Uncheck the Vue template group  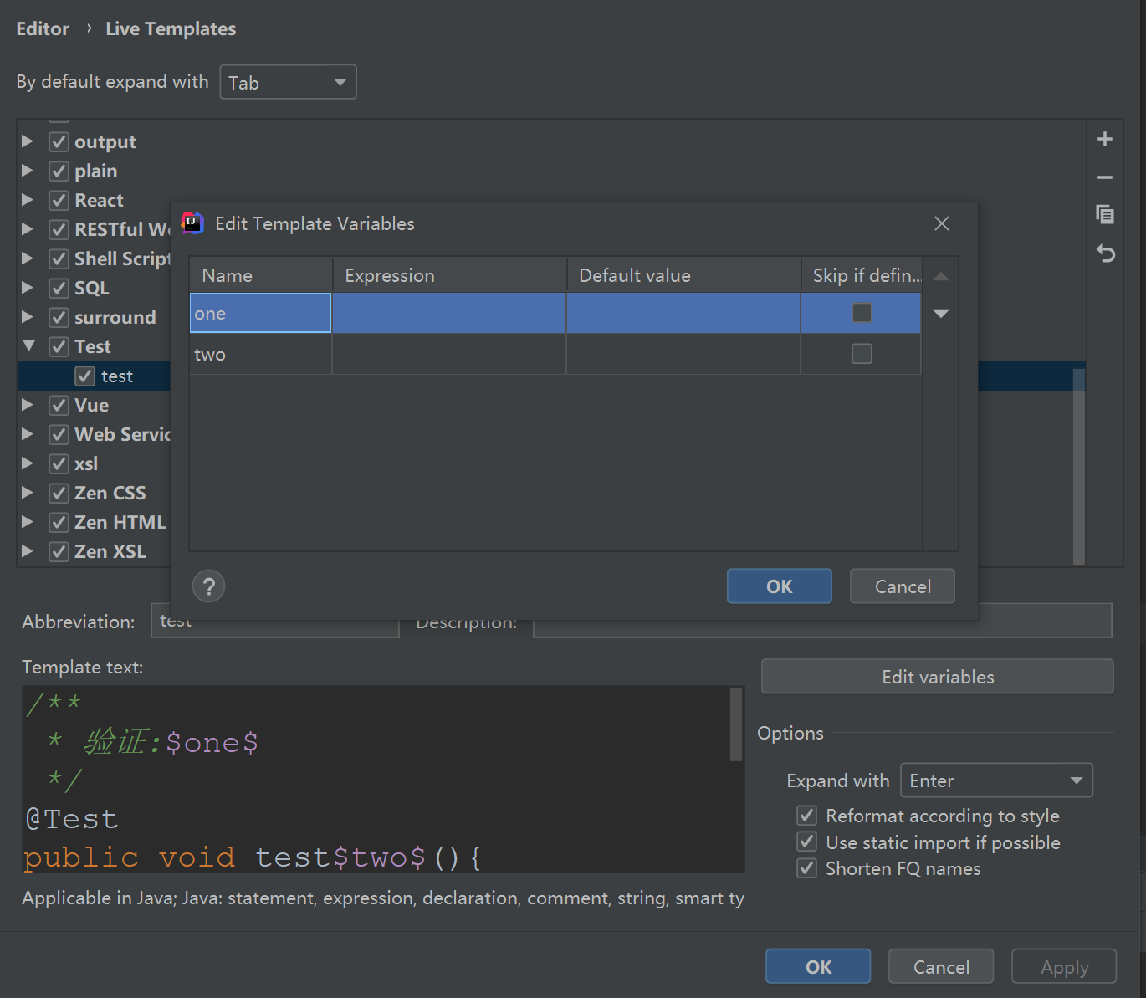coord(59,405)
